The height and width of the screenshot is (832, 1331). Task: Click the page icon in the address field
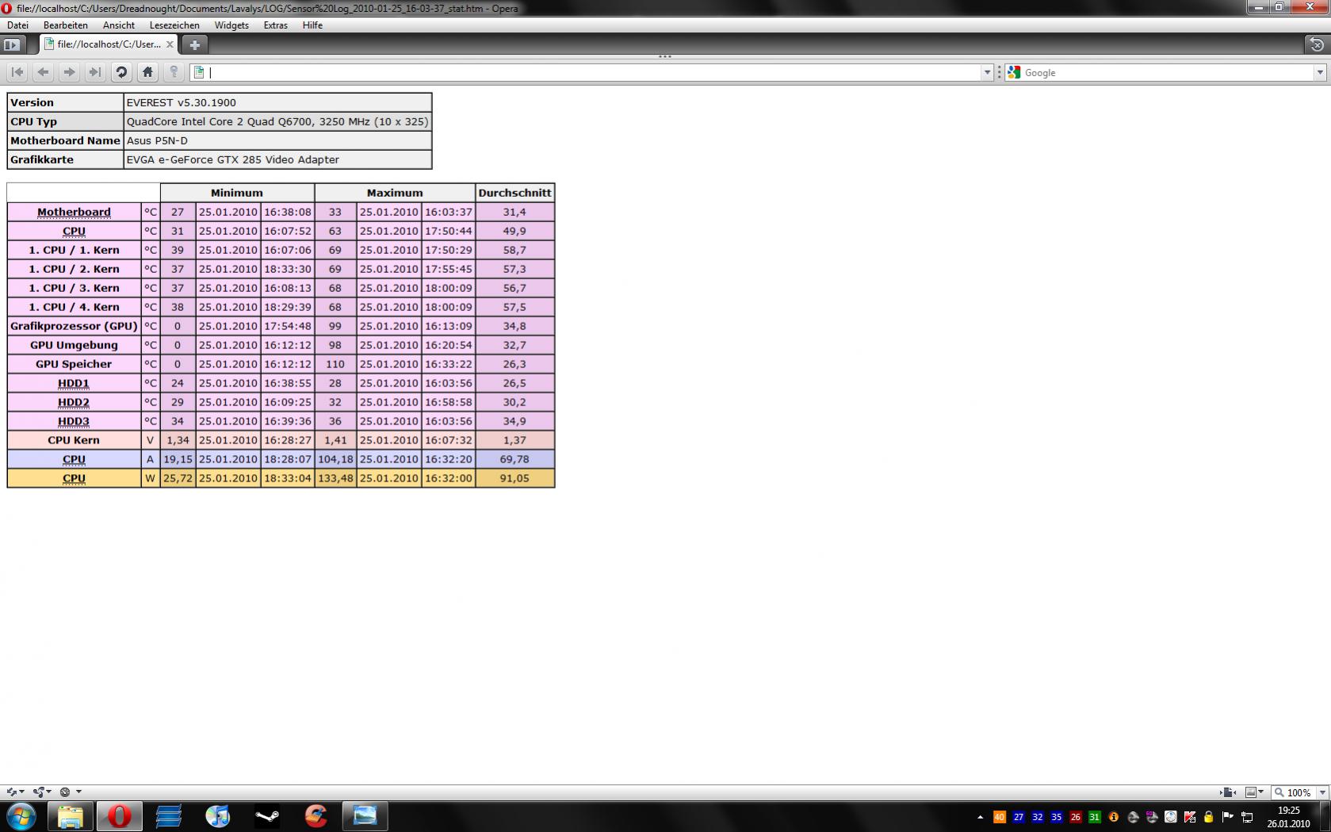click(x=199, y=72)
